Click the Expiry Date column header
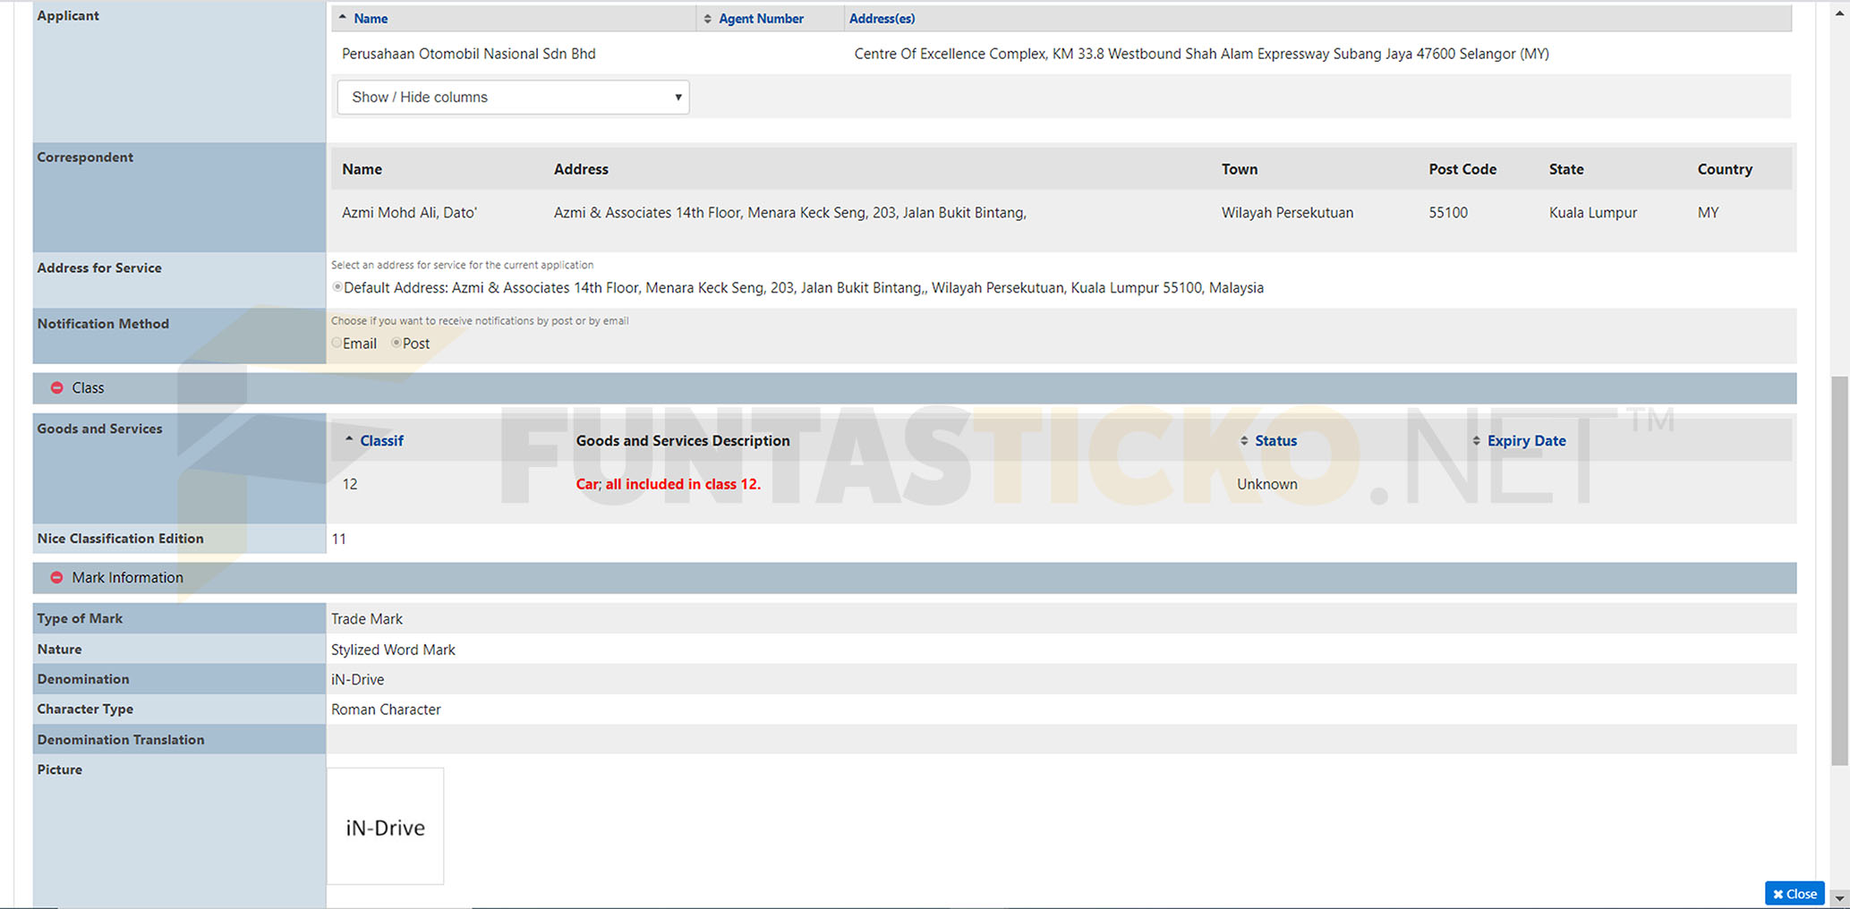Viewport: 1850px width, 909px height. tap(1526, 440)
